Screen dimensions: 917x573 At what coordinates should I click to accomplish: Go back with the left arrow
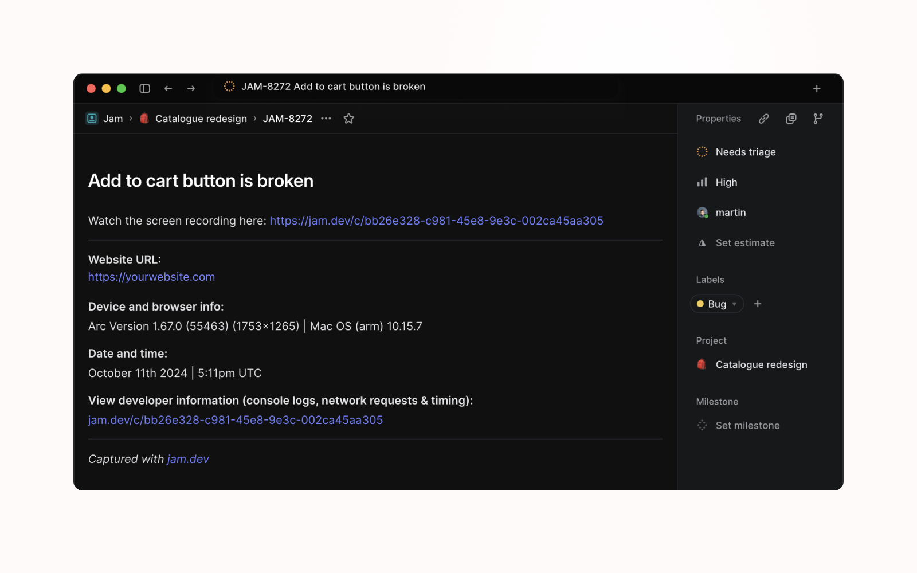point(168,88)
